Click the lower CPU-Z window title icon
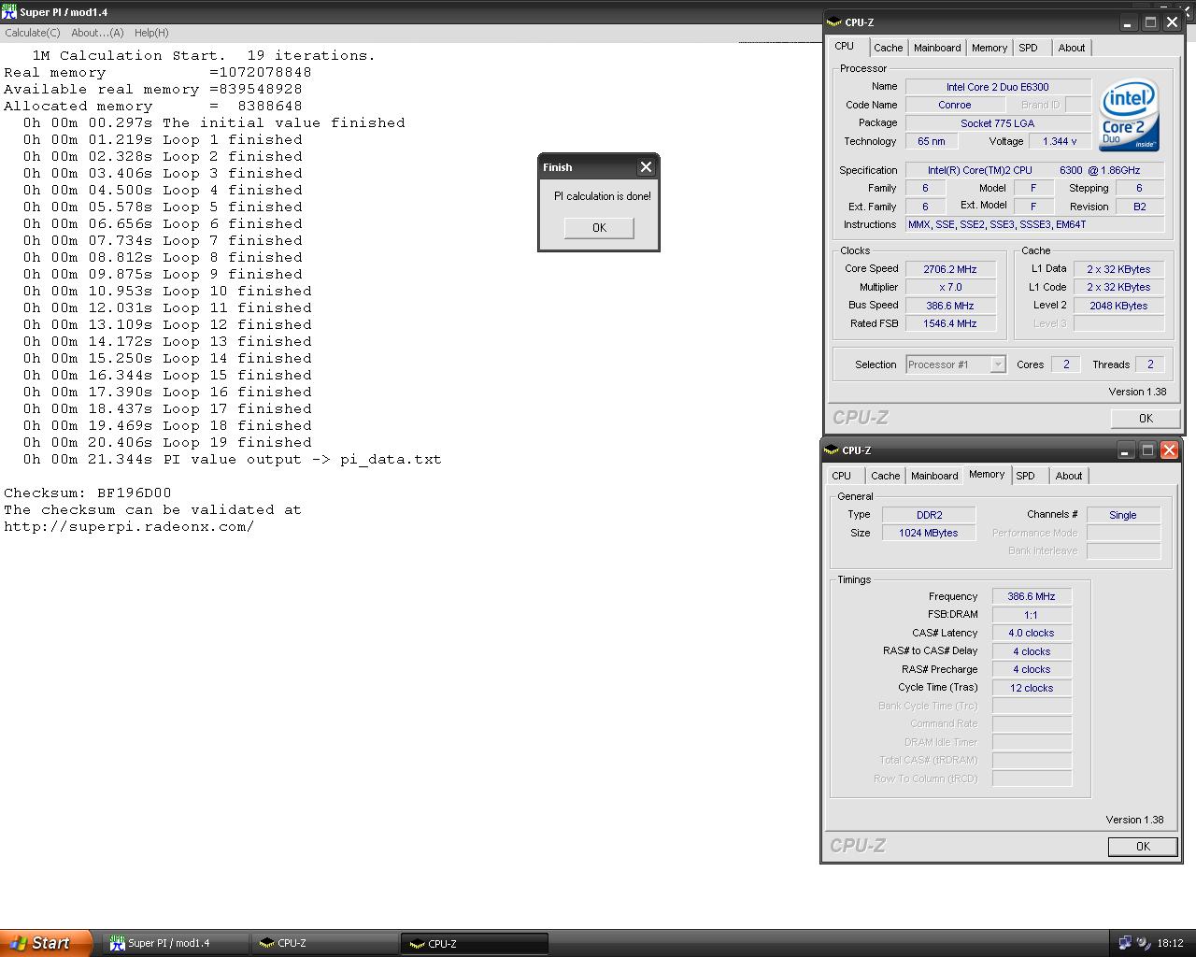The image size is (1196, 957). click(831, 450)
